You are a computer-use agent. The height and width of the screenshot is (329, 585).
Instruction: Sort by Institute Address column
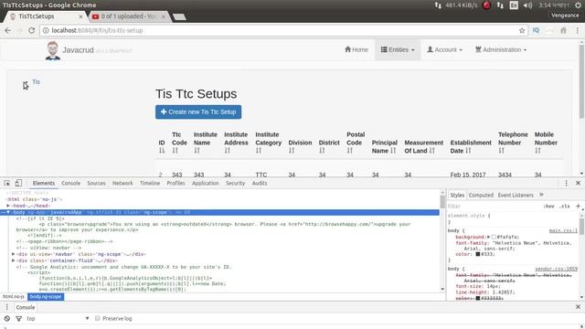(228, 151)
